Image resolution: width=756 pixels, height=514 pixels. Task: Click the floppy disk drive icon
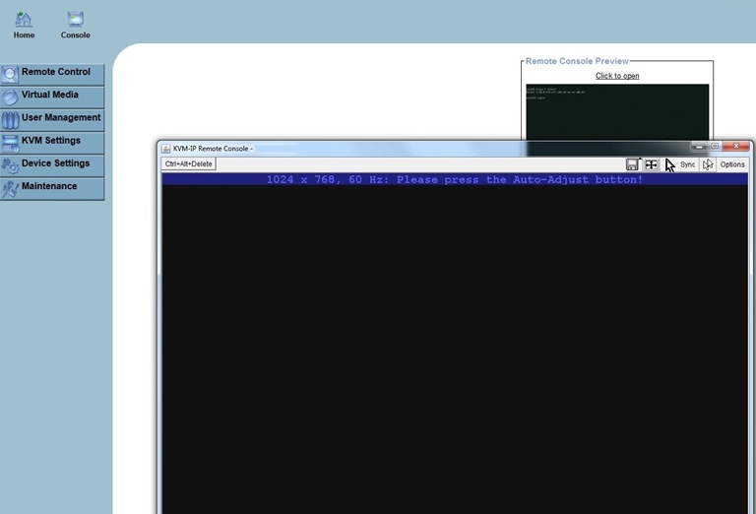633,164
